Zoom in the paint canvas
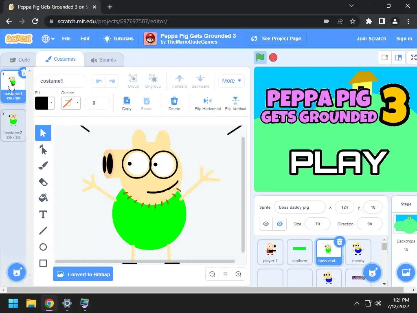 pyautogui.click(x=238, y=274)
